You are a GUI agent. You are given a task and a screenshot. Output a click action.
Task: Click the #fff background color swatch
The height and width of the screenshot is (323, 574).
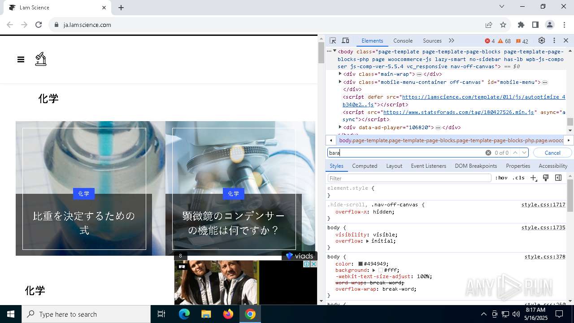click(x=381, y=271)
